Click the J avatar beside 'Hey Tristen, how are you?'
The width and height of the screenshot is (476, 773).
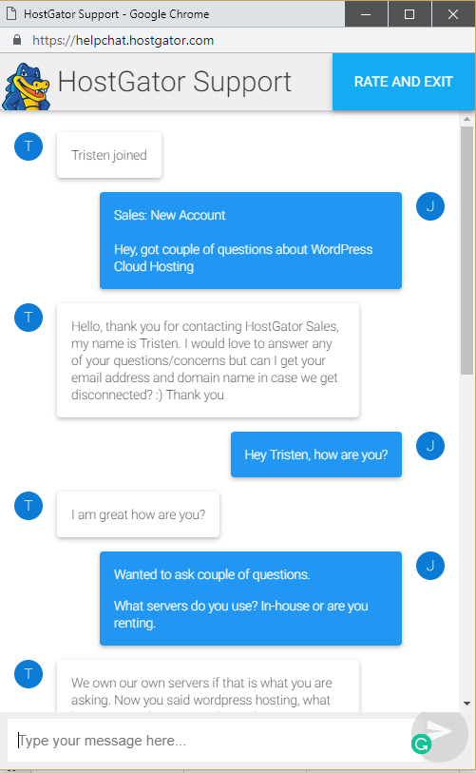(x=430, y=446)
